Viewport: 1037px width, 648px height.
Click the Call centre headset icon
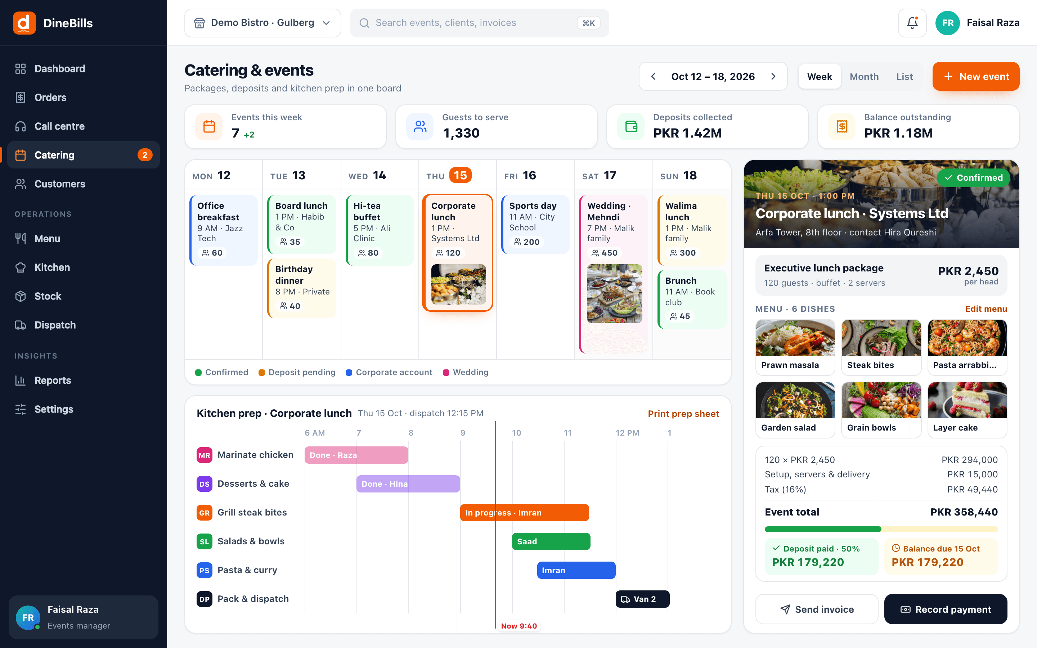(21, 126)
